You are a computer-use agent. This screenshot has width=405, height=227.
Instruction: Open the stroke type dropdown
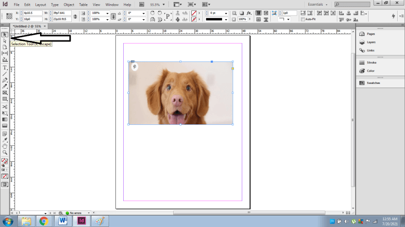point(226,19)
